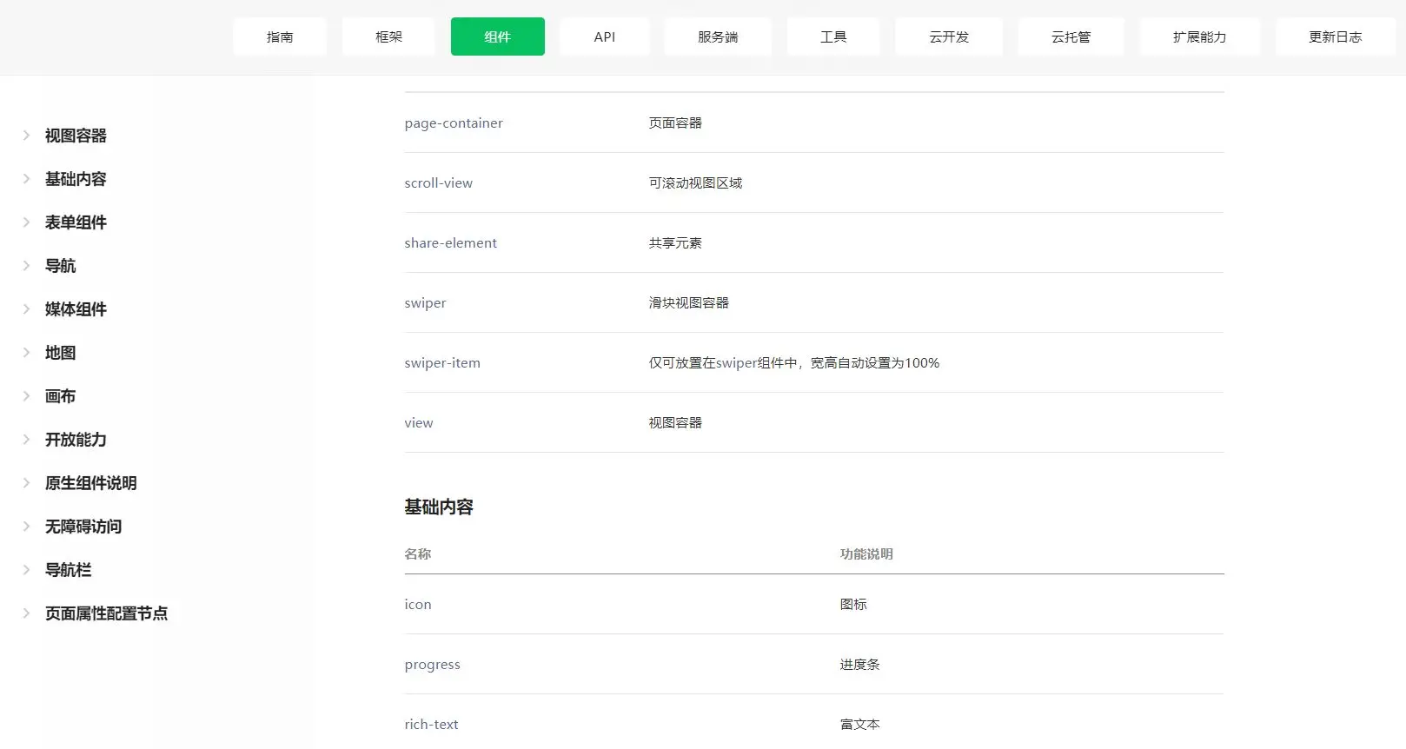The width and height of the screenshot is (1406, 749).
Task: Open the swiper-item component link
Action: click(x=441, y=363)
